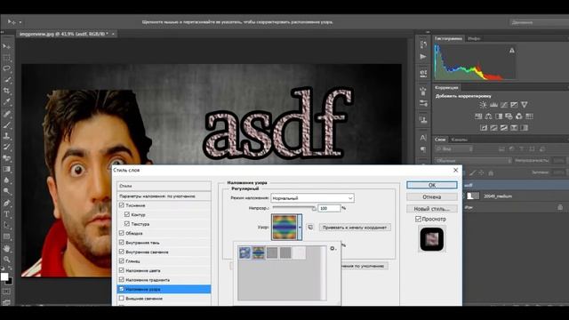This screenshot has width=569, height=320.
Task: Click the Новый стиль button
Action: 432,209
